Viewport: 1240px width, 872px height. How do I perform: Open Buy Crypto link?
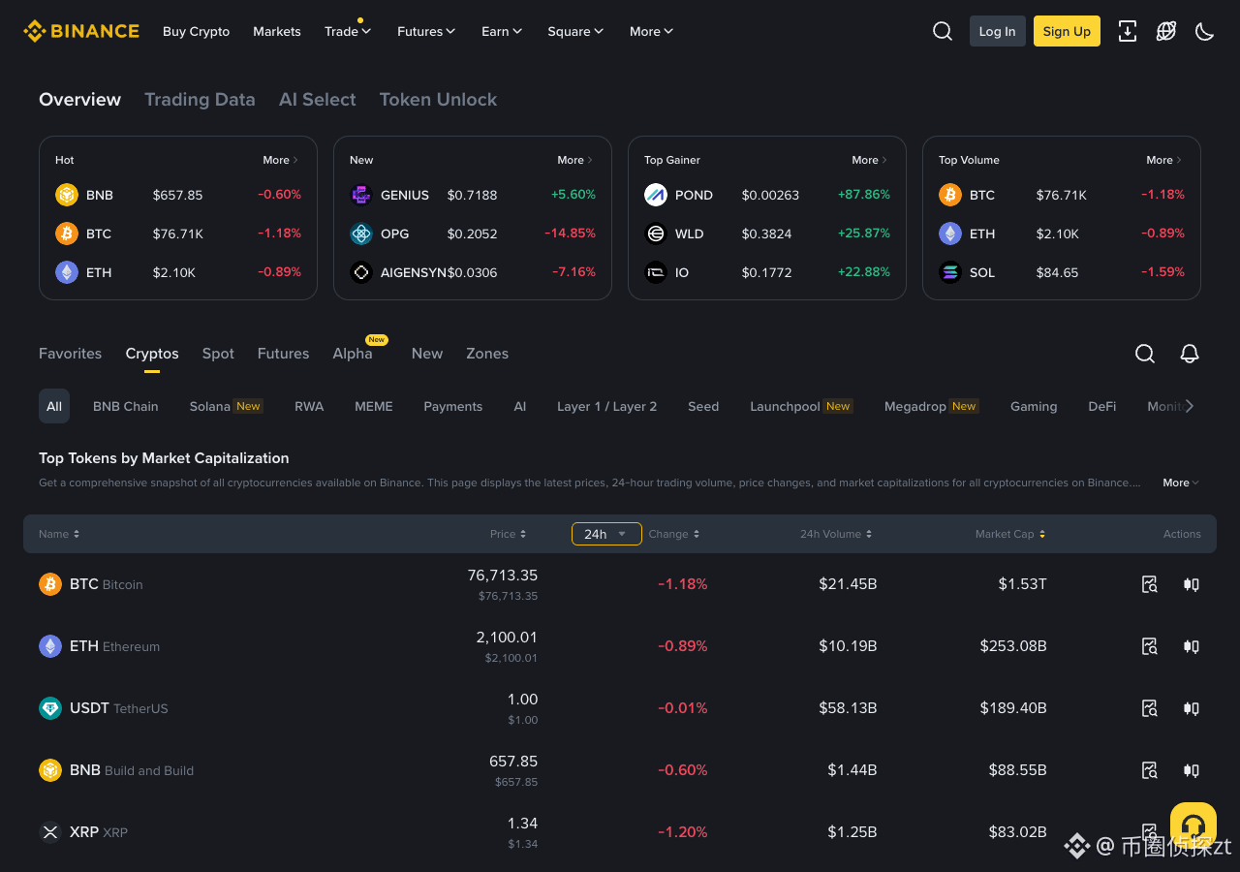click(x=197, y=31)
